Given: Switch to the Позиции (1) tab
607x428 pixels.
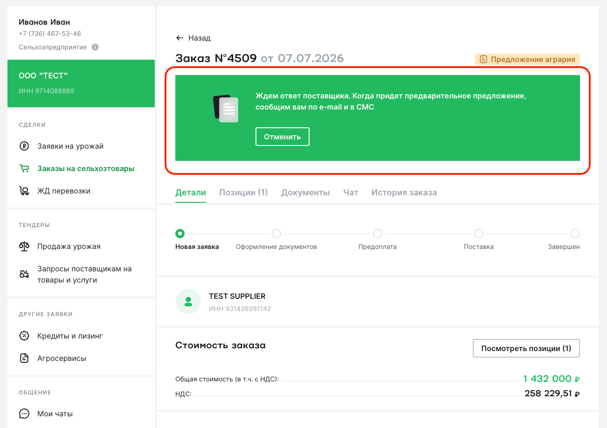Looking at the screenshot, I should tap(243, 193).
